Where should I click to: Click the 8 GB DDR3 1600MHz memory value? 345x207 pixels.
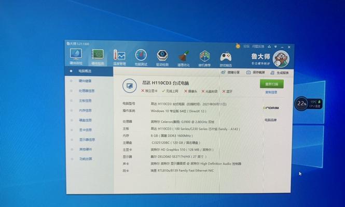pyautogui.click(x=172, y=136)
